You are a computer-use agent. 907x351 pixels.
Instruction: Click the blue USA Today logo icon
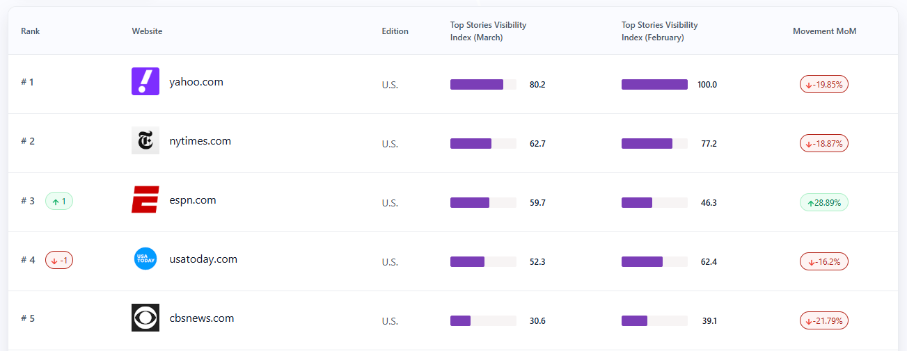pos(145,259)
